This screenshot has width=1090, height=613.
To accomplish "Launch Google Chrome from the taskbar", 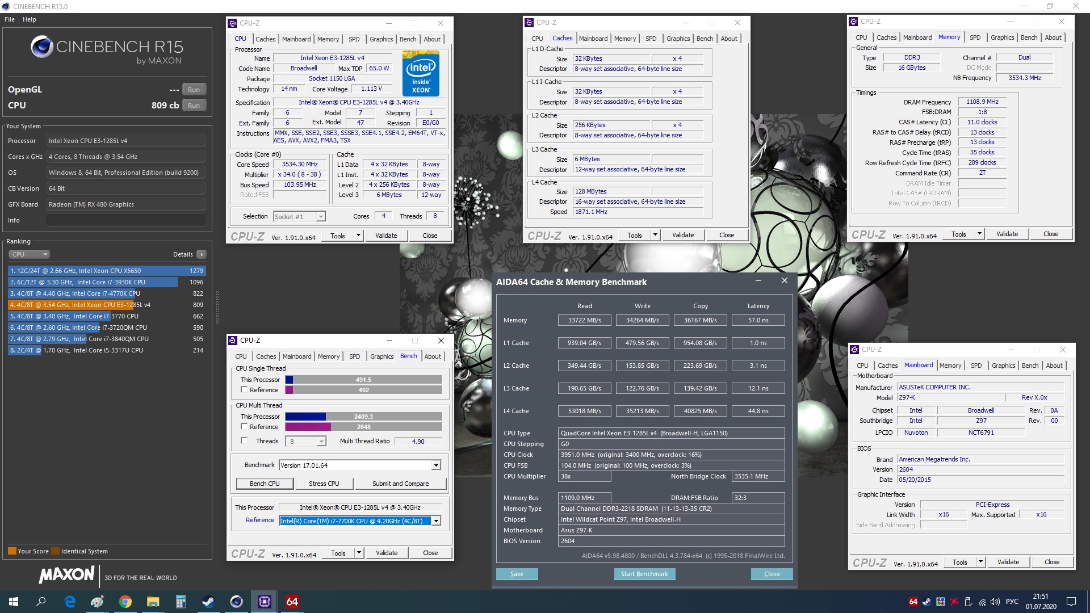I will click(x=125, y=602).
